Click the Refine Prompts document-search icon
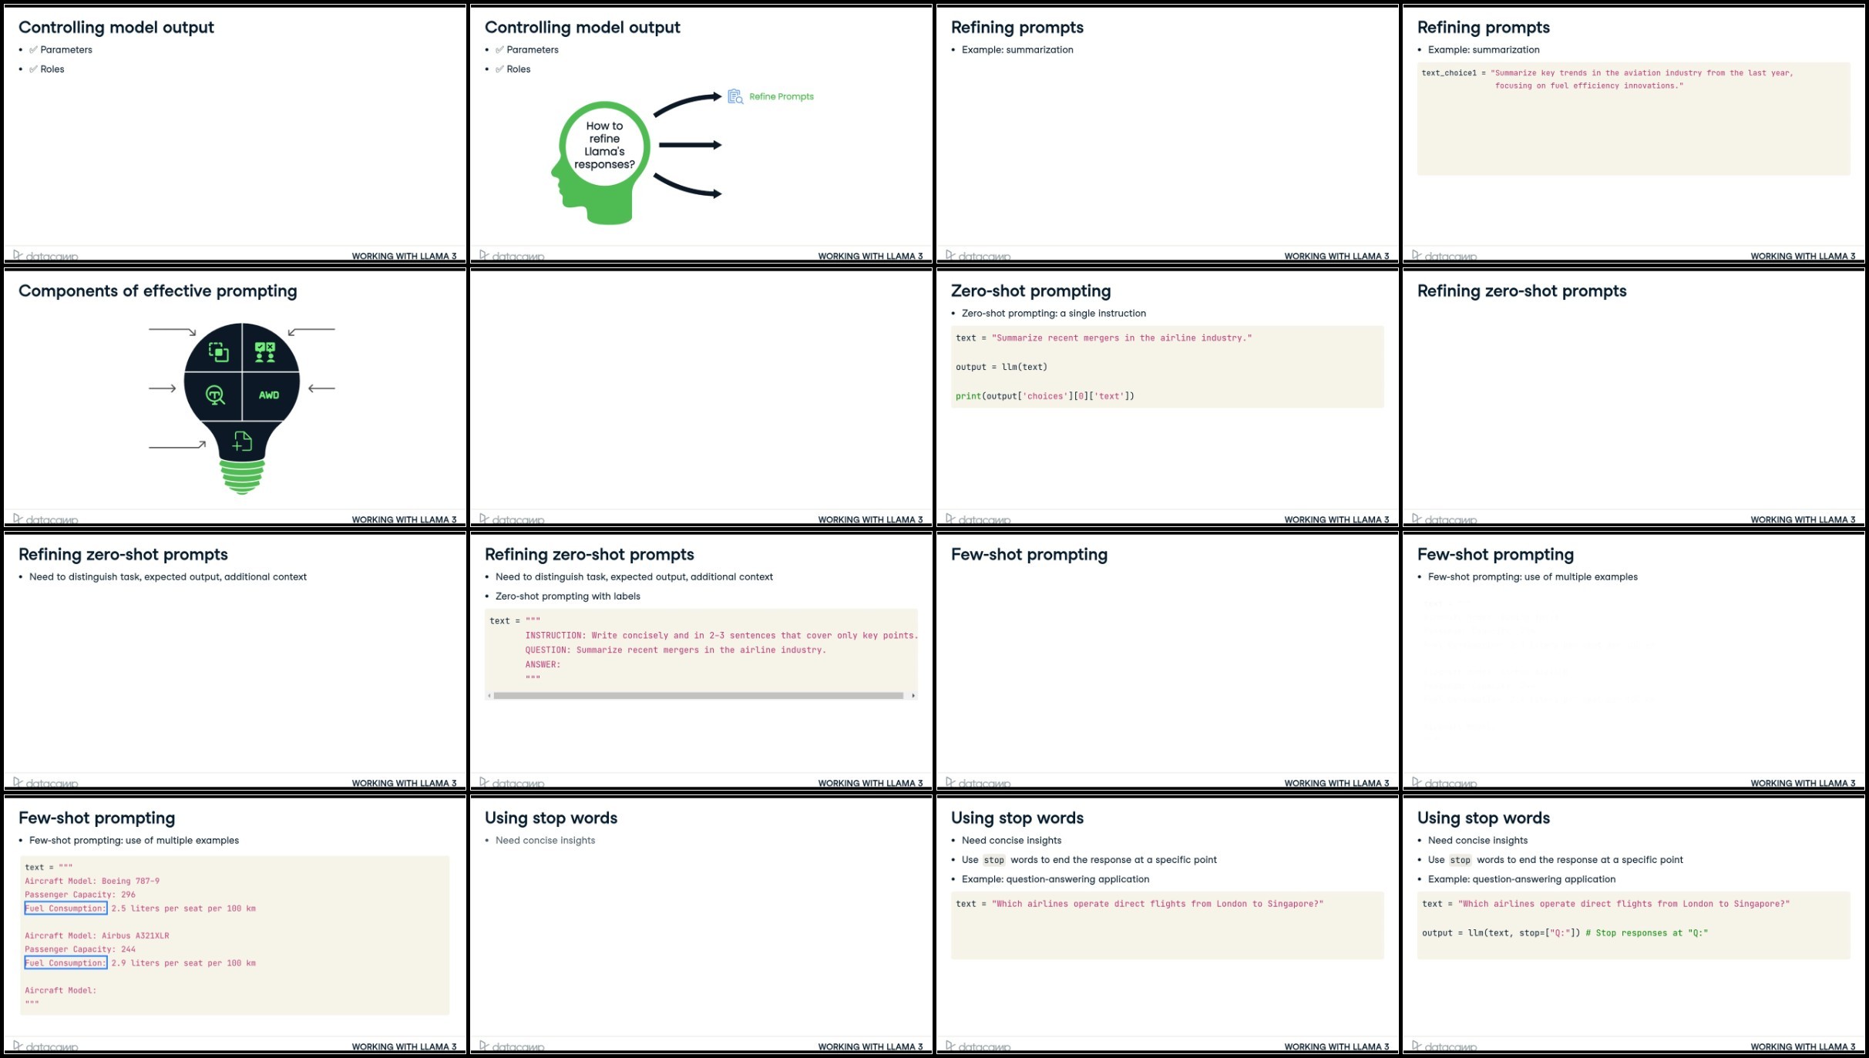Screen dimensions: 1869x1058 coord(735,96)
